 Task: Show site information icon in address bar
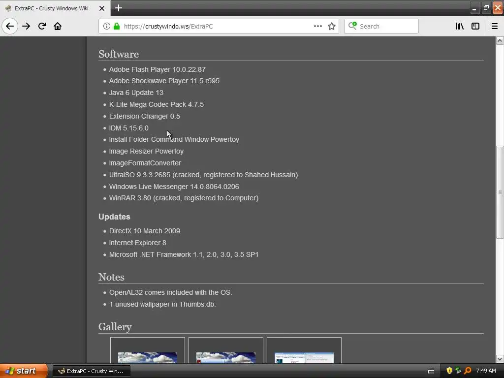pyautogui.click(x=107, y=27)
